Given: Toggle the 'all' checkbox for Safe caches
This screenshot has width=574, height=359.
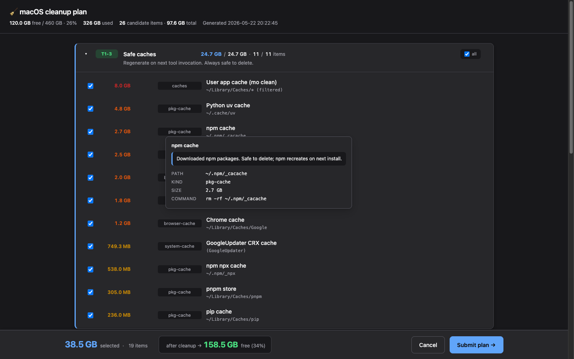Looking at the screenshot, I should 467,54.
